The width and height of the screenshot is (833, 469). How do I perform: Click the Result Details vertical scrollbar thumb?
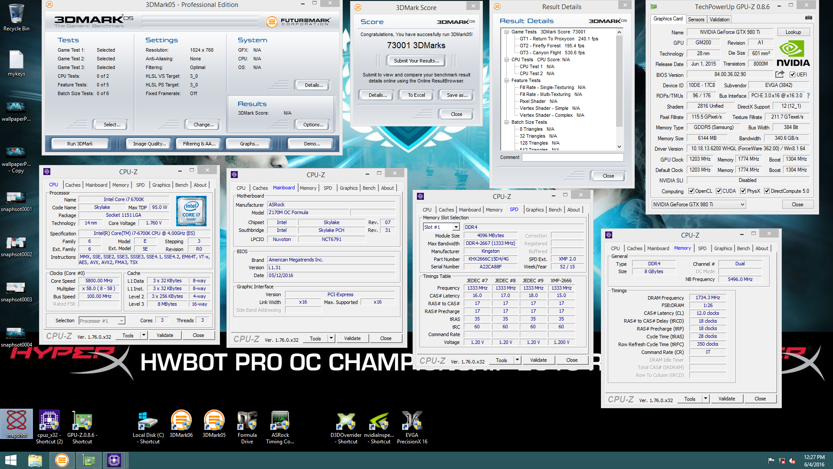coord(619,81)
